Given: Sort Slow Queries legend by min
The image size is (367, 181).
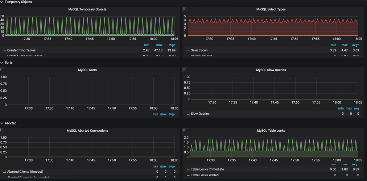Looking at the screenshot, I should coord(341,108).
